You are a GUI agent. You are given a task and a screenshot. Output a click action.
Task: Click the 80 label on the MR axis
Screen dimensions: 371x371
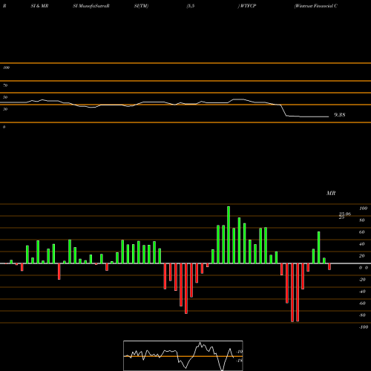click(x=362, y=220)
